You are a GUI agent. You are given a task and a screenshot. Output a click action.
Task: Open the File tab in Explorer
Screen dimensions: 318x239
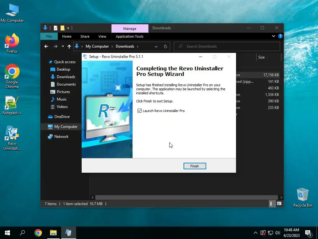click(49, 36)
